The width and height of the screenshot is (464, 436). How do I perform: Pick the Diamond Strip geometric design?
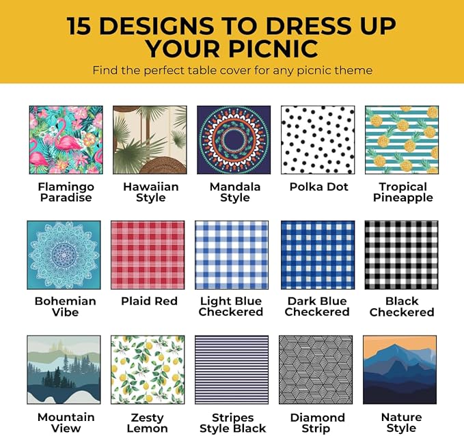pyautogui.click(x=316, y=370)
